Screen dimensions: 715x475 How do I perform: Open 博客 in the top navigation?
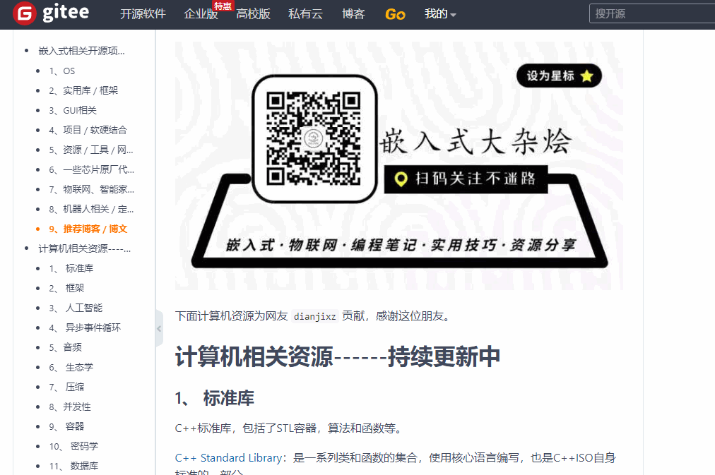(x=353, y=14)
